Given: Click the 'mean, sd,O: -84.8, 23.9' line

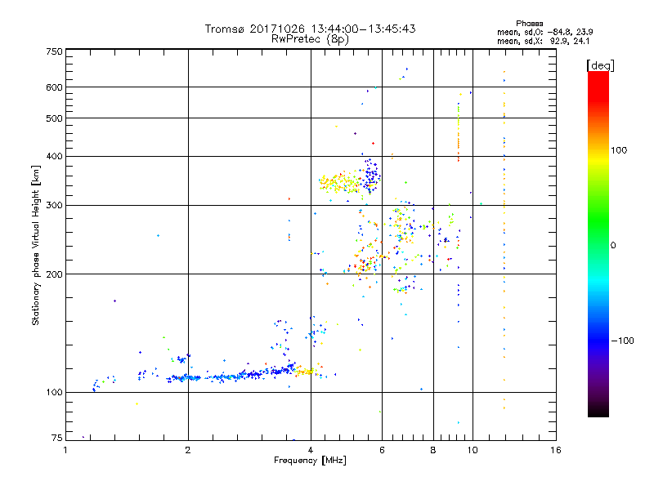Looking at the screenshot, I should tap(544, 32).
